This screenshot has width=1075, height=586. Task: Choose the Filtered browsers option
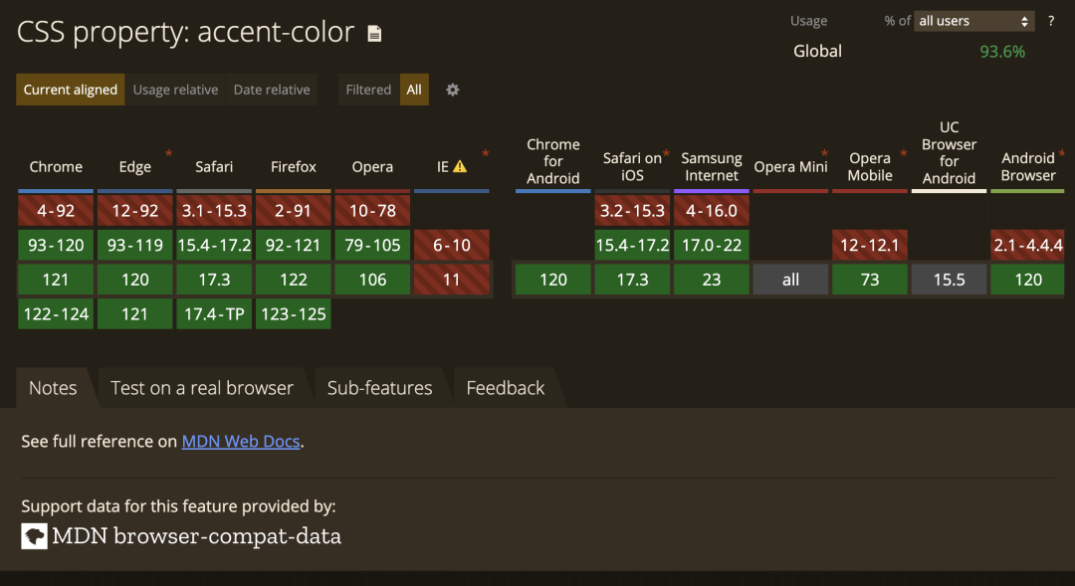click(x=368, y=90)
